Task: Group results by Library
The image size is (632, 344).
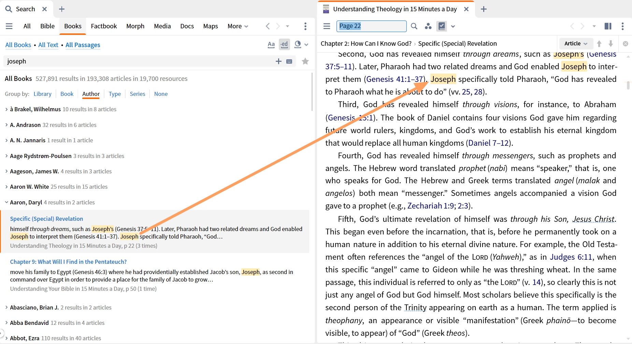Action: (x=42, y=94)
